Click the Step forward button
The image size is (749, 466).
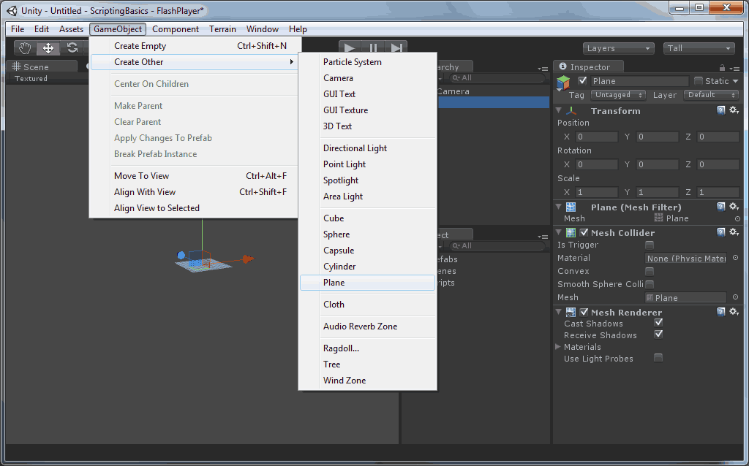point(396,47)
